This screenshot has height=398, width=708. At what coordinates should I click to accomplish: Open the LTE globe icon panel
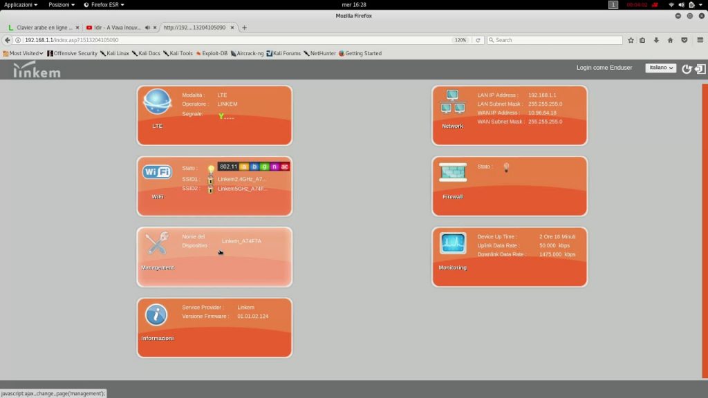157,104
